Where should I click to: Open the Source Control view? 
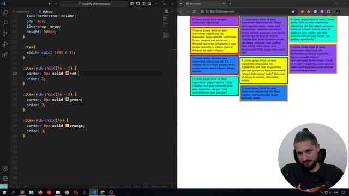(5, 34)
